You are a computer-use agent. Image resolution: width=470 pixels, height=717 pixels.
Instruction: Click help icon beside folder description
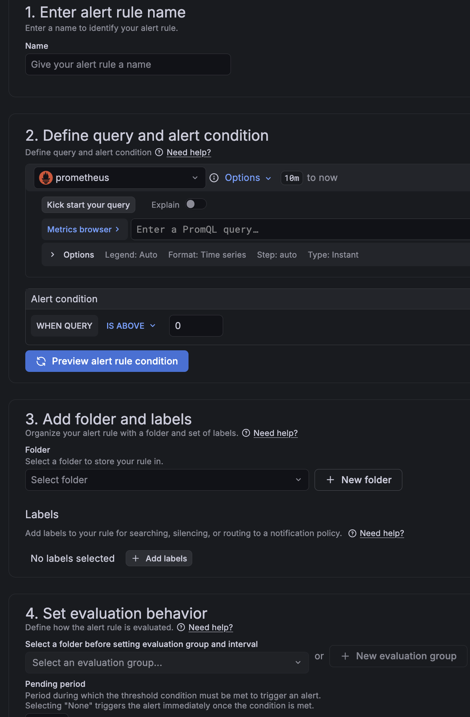click(246, 433)
